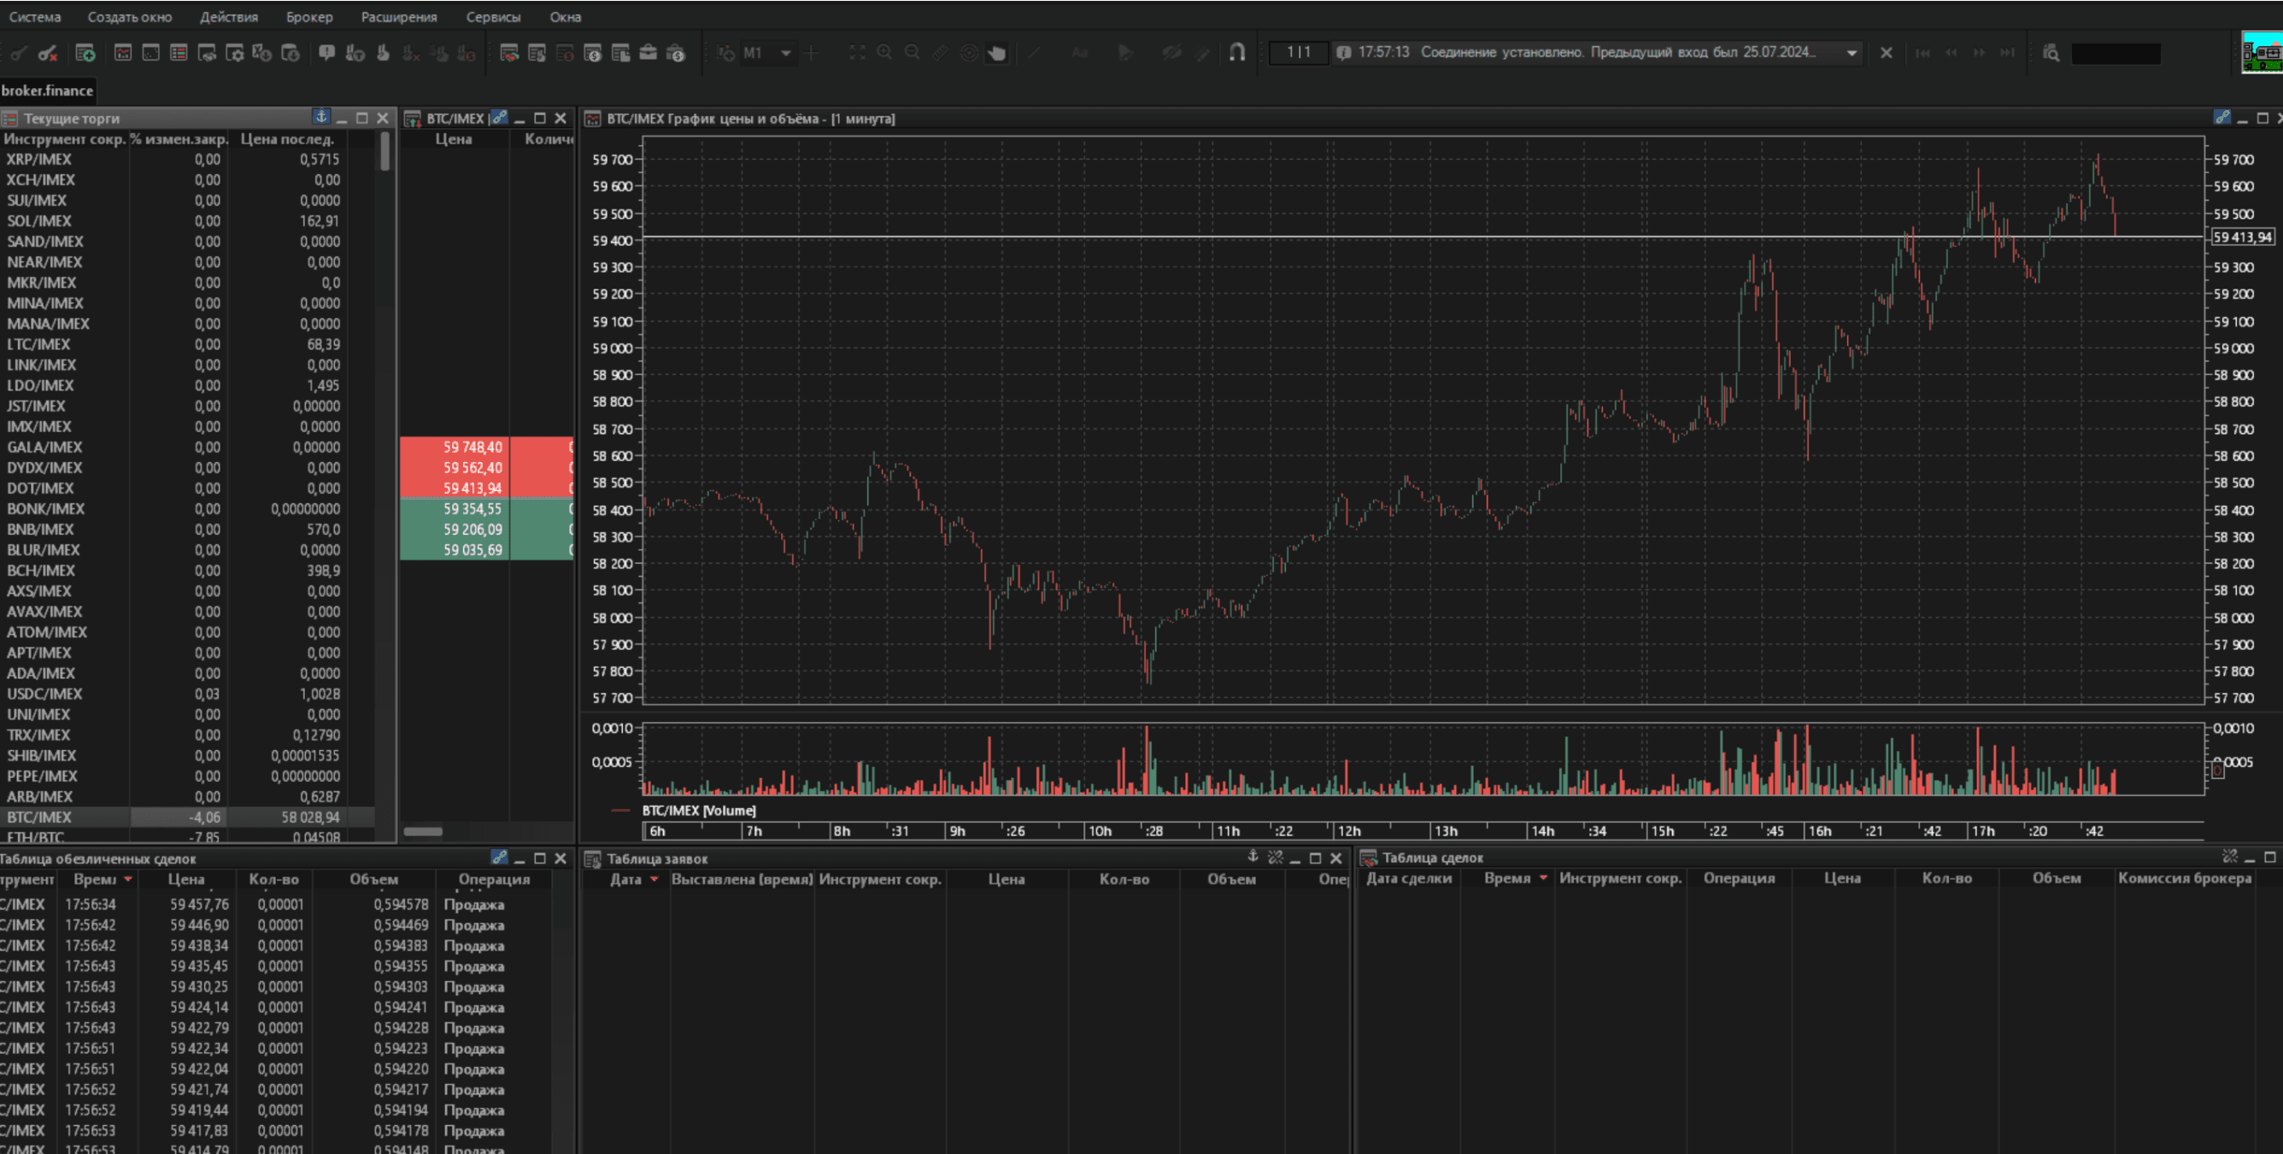Click the chart with plus icon left of M1
The height and width of the screenshot is (1154, 2283).
click(726, 53)
